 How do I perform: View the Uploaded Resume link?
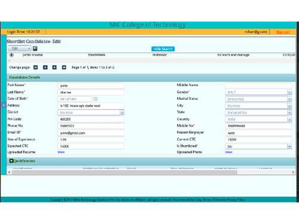click(x=61, y=152)
